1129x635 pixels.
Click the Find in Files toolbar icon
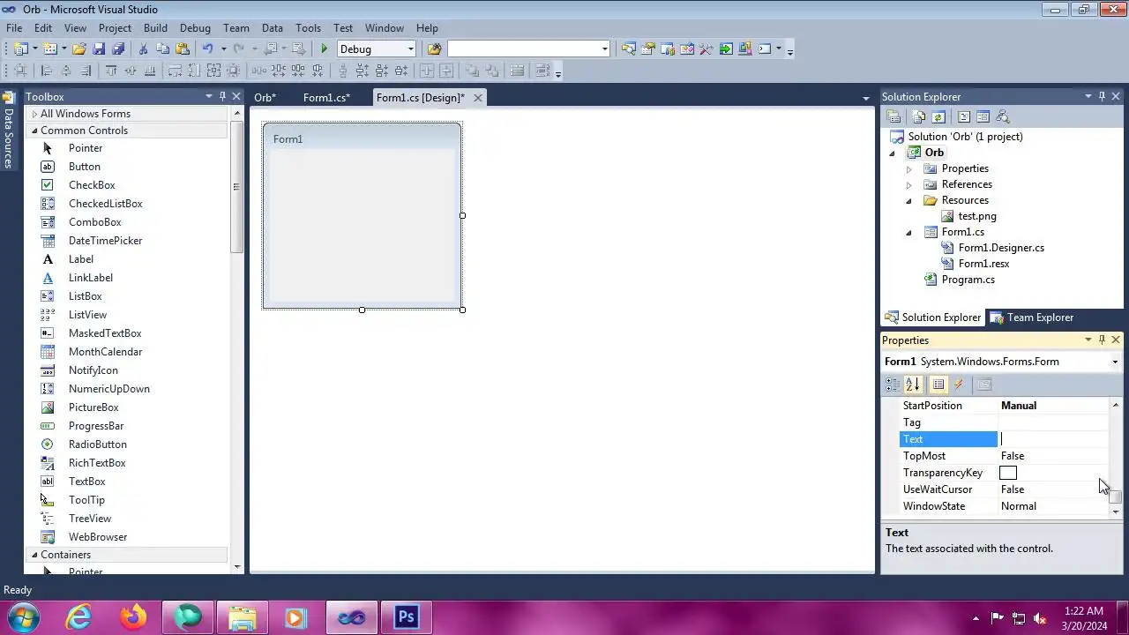click(x=434, y=49)
